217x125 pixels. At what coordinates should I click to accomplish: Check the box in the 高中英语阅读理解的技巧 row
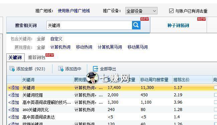pyautogui.click(x=215, y=102)
